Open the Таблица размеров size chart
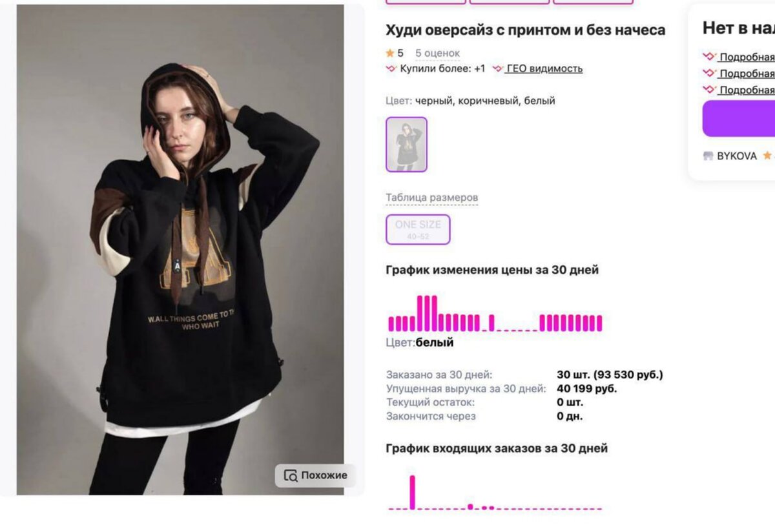Image resolution: width=775 pixels, height=525 pixels. pos(431,198)
